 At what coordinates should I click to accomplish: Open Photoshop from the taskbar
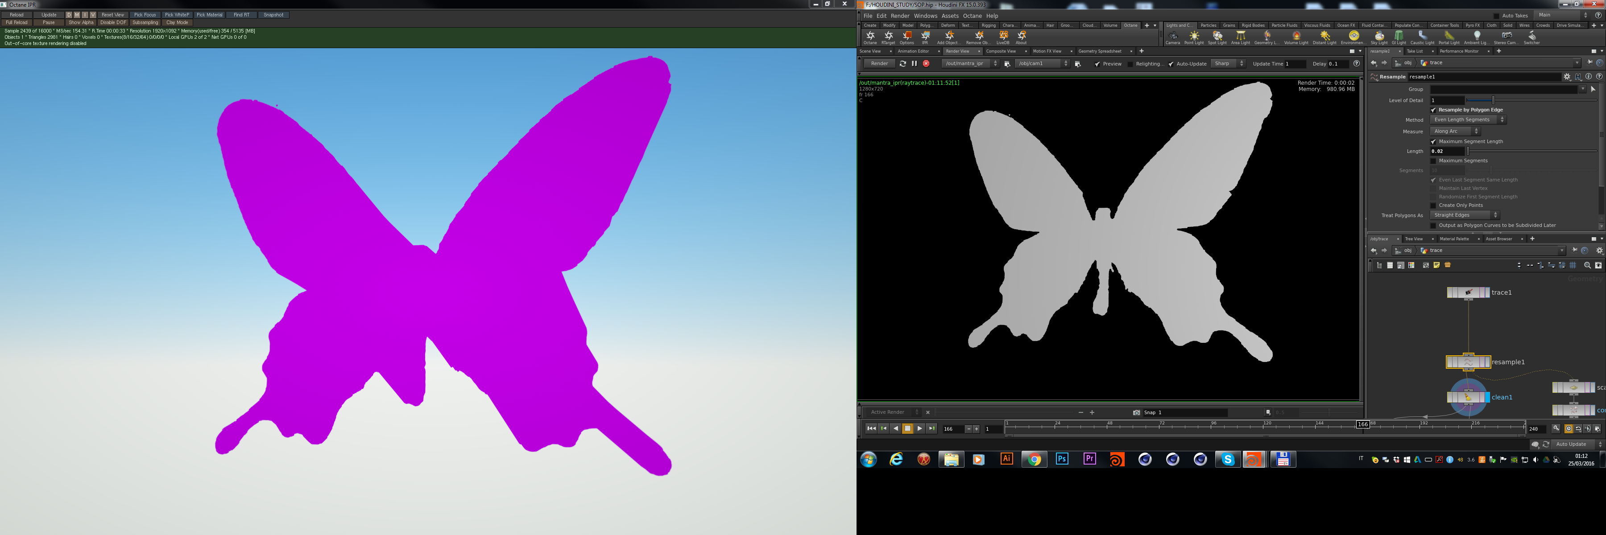tap(1062, 459)
